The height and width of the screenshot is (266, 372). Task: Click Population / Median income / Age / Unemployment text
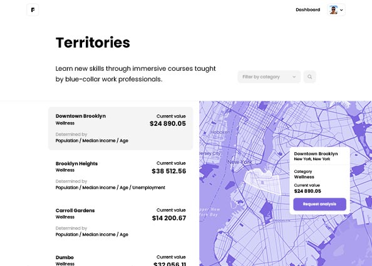click(110, 188)
